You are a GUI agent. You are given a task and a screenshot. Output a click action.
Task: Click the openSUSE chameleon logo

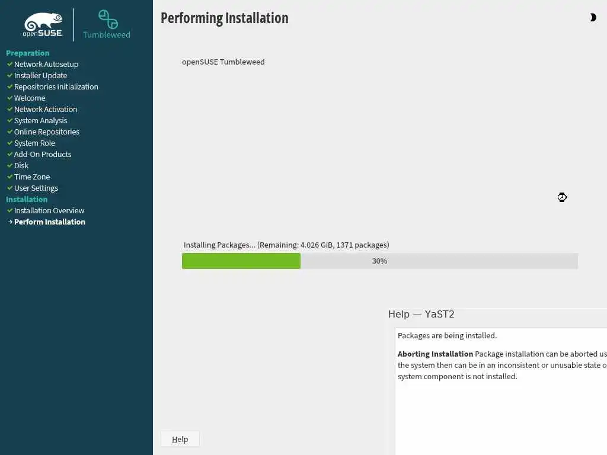click(x=43, y=25)
